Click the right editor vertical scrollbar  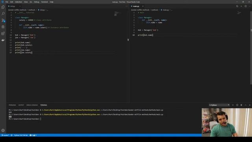pos(251,48)
